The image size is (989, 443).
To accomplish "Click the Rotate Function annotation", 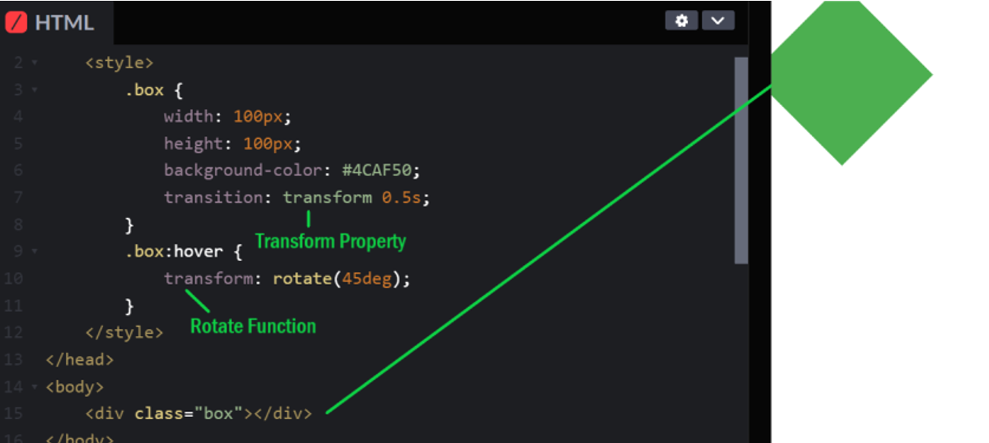I will (253, 326).
